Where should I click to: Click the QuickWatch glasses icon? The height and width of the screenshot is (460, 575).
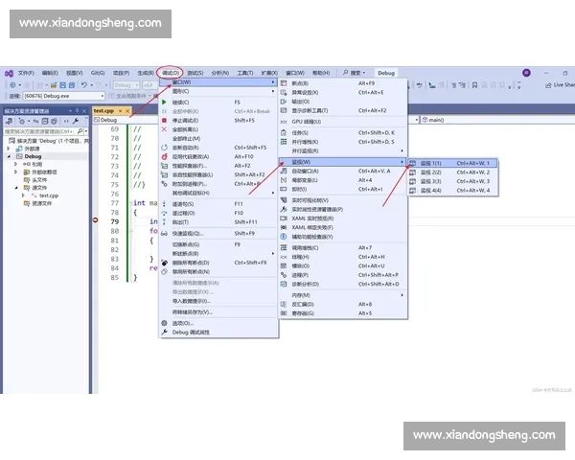pyautogui.click(x=164, y=233)
